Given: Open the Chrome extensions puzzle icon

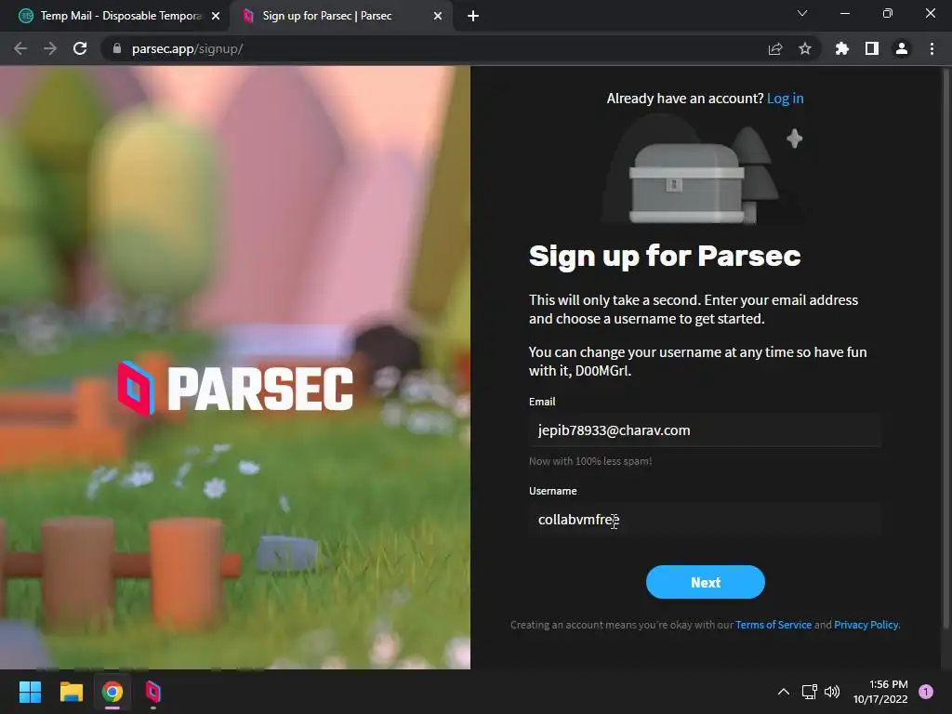Looking at the screenshot, I should coord(842,48).
